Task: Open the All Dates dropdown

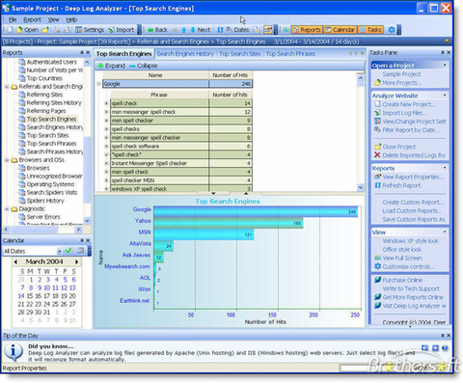Action: (59, 251)
